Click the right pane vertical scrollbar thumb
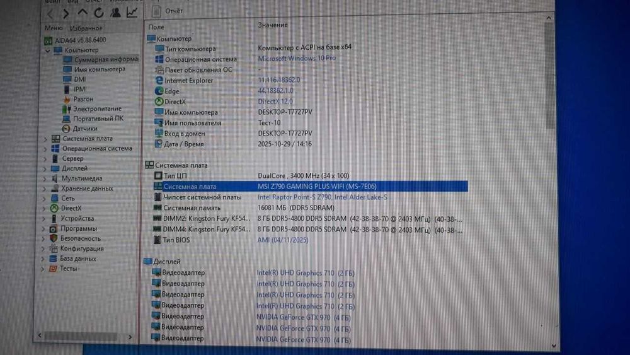Viewport: 630px width, 355px height. click(550, 76)
